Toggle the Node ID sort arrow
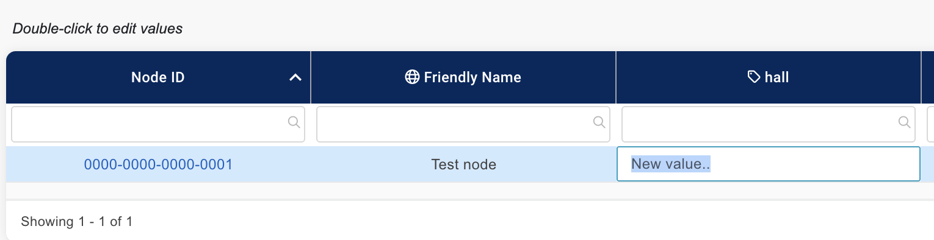This screenshot has width=934, height=240. click(295, 77)
